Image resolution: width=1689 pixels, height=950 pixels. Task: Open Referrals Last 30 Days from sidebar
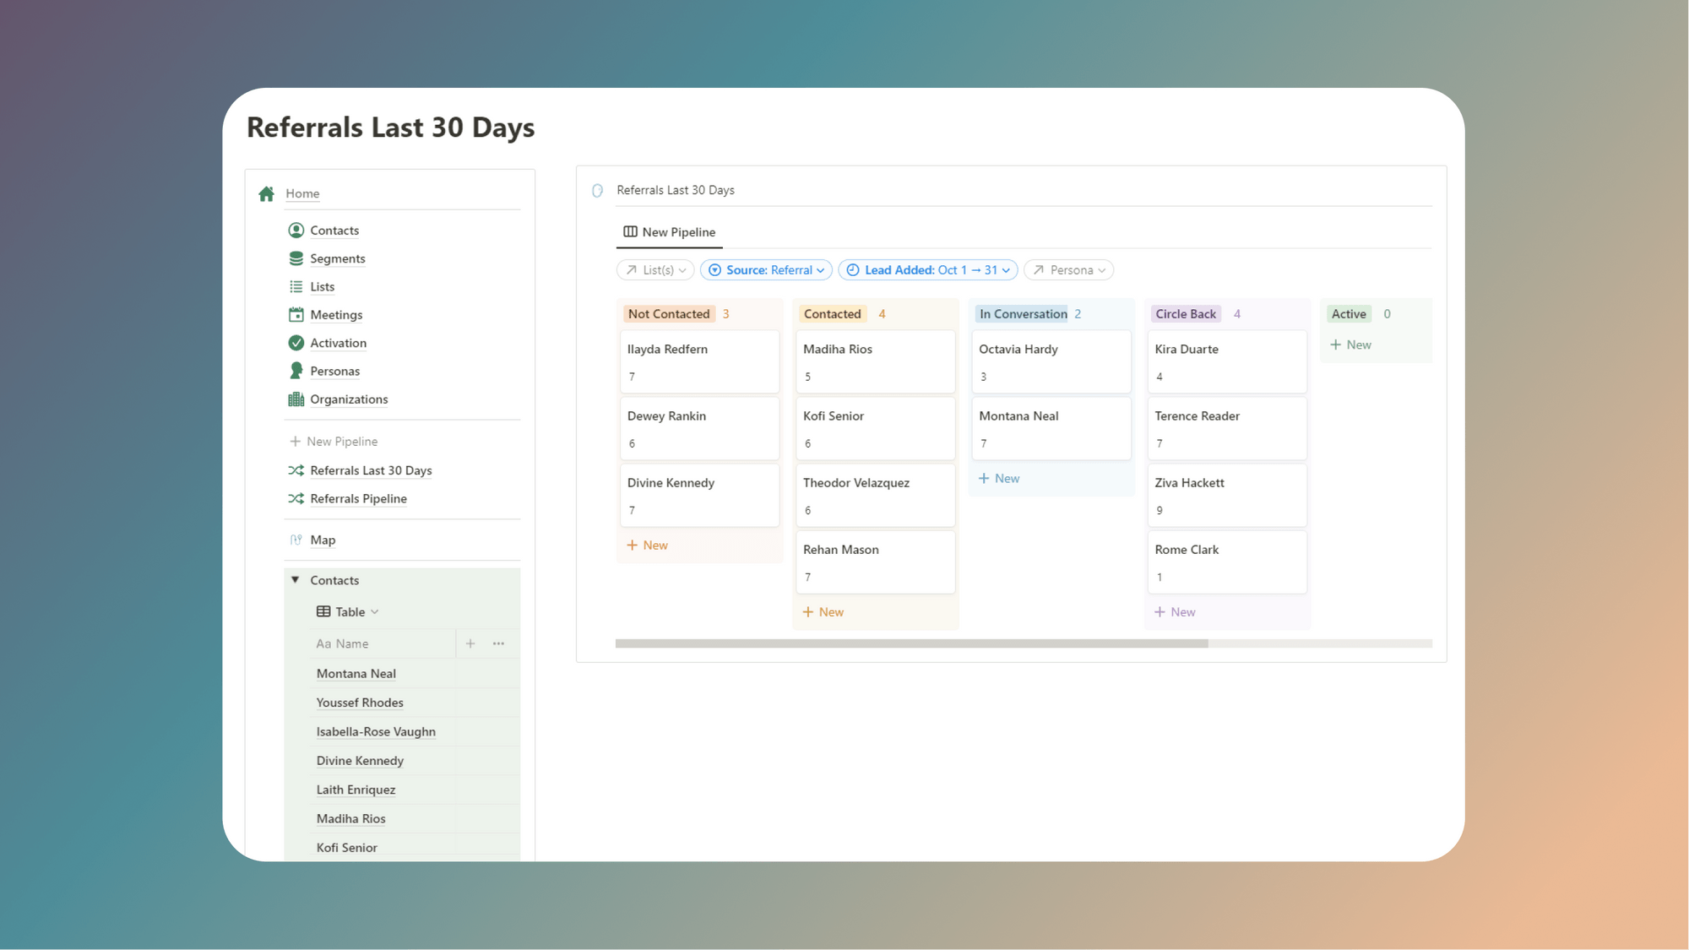370,470
